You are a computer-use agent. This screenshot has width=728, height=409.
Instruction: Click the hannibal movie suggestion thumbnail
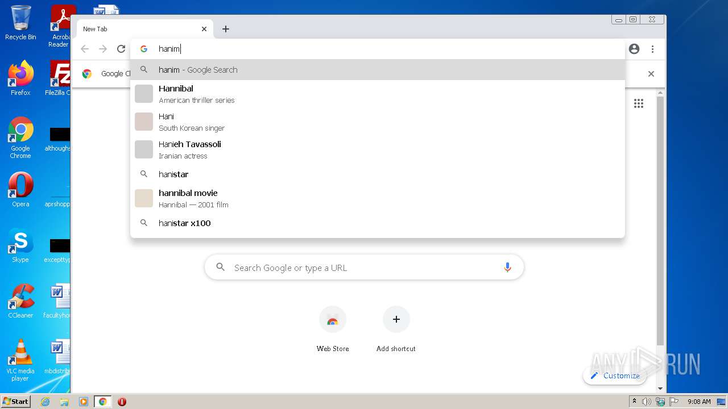coord(144,198)
